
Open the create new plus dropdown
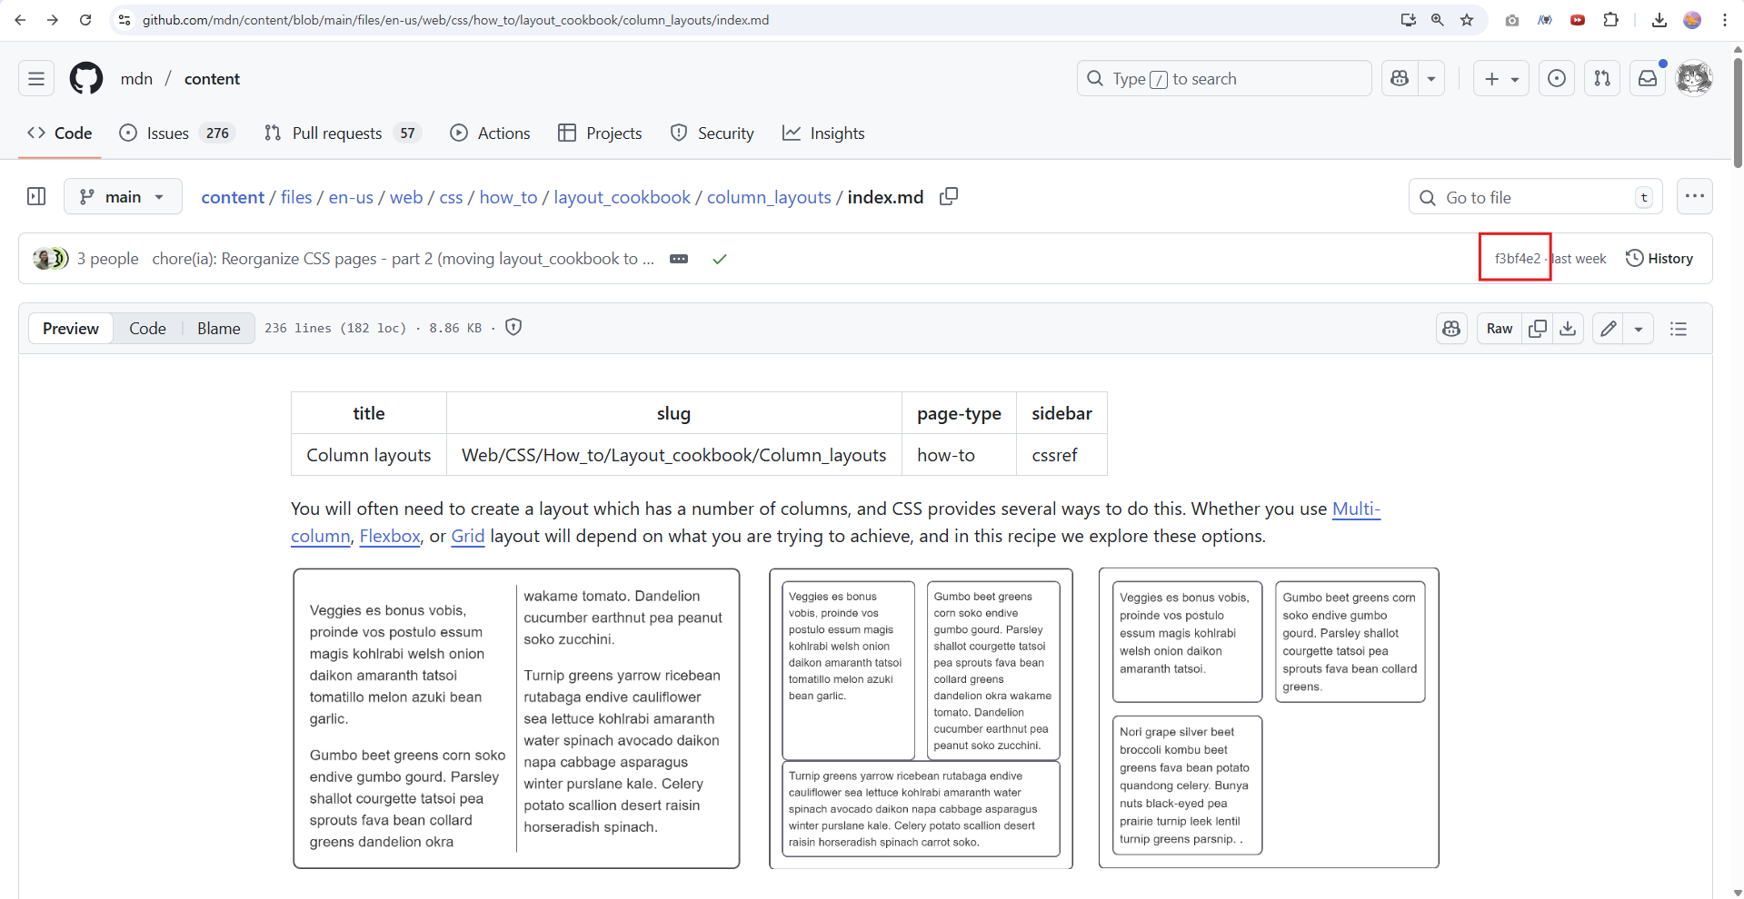pos(1501,79)
